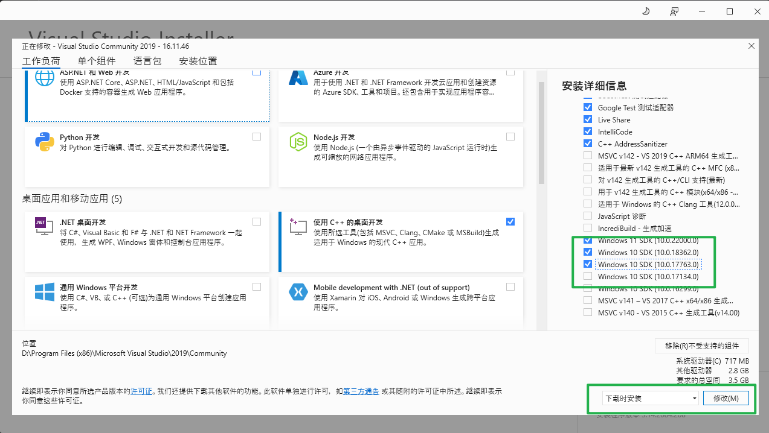Switch to the 单个组件 tab
Screen dimensions: 769x433
(x=97, y=61)
